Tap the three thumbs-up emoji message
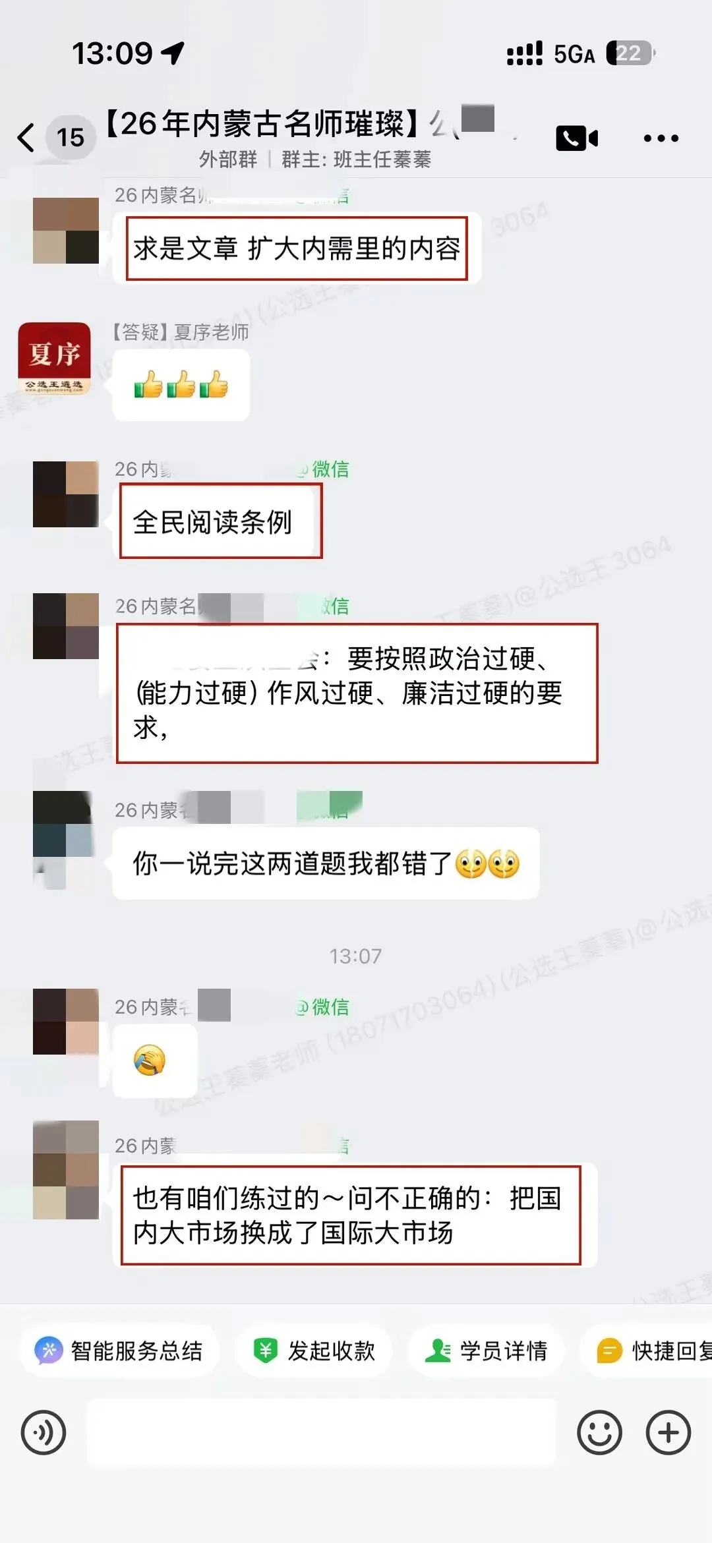This screenshot has width=712, height=1543. point(181,385)
